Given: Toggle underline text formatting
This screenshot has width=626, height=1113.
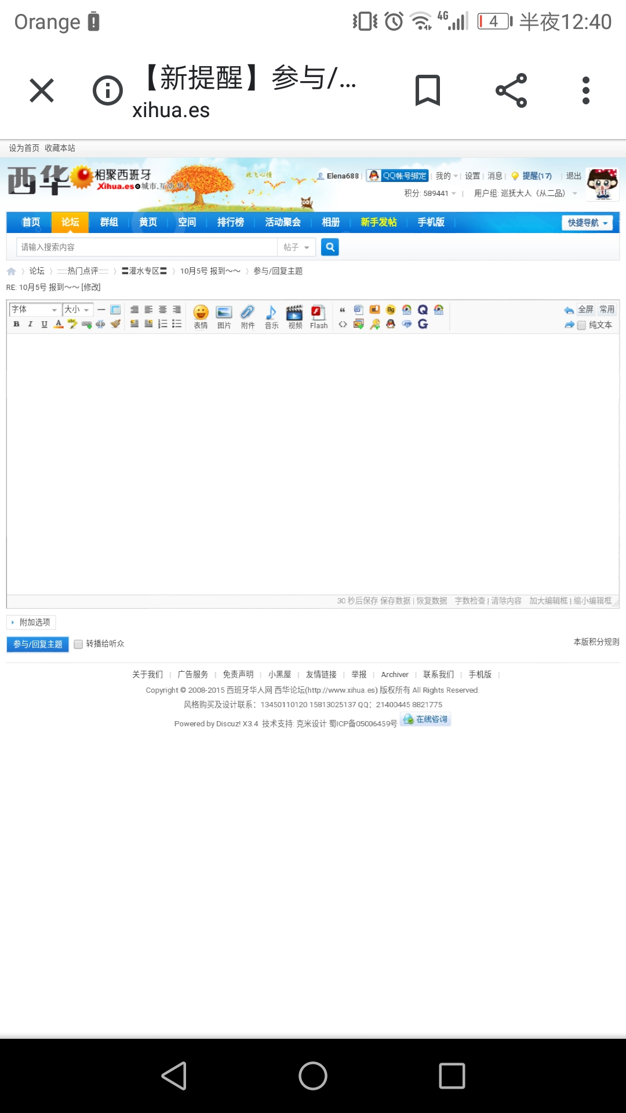Looking at the screenshot, I should coord(45,324).
